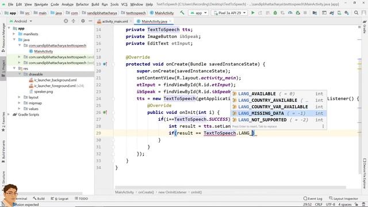Select LANG_COUNTRY_AVAILABLE suggestion

click(278, 100)
